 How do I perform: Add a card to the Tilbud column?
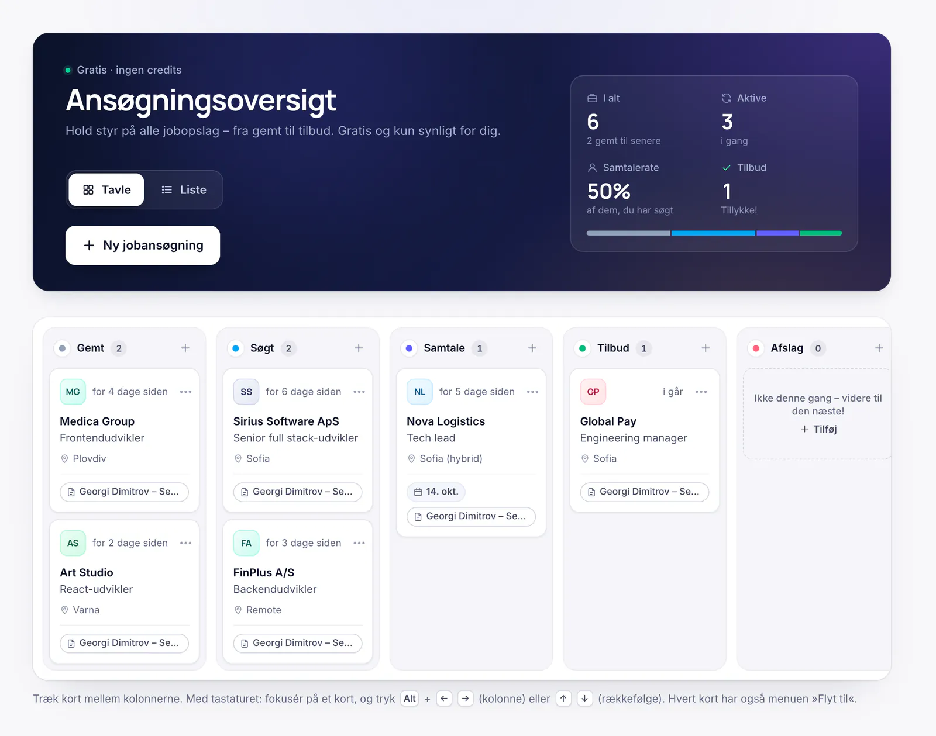(706, 348)
